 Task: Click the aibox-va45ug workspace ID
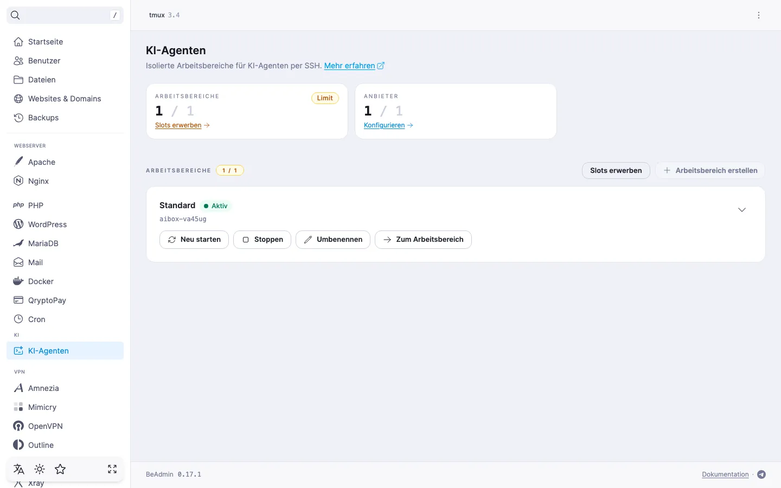pos(183,219)
